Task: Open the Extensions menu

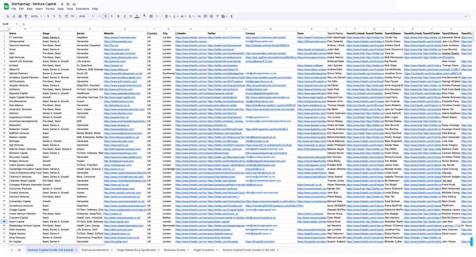Action: (82, 9)
